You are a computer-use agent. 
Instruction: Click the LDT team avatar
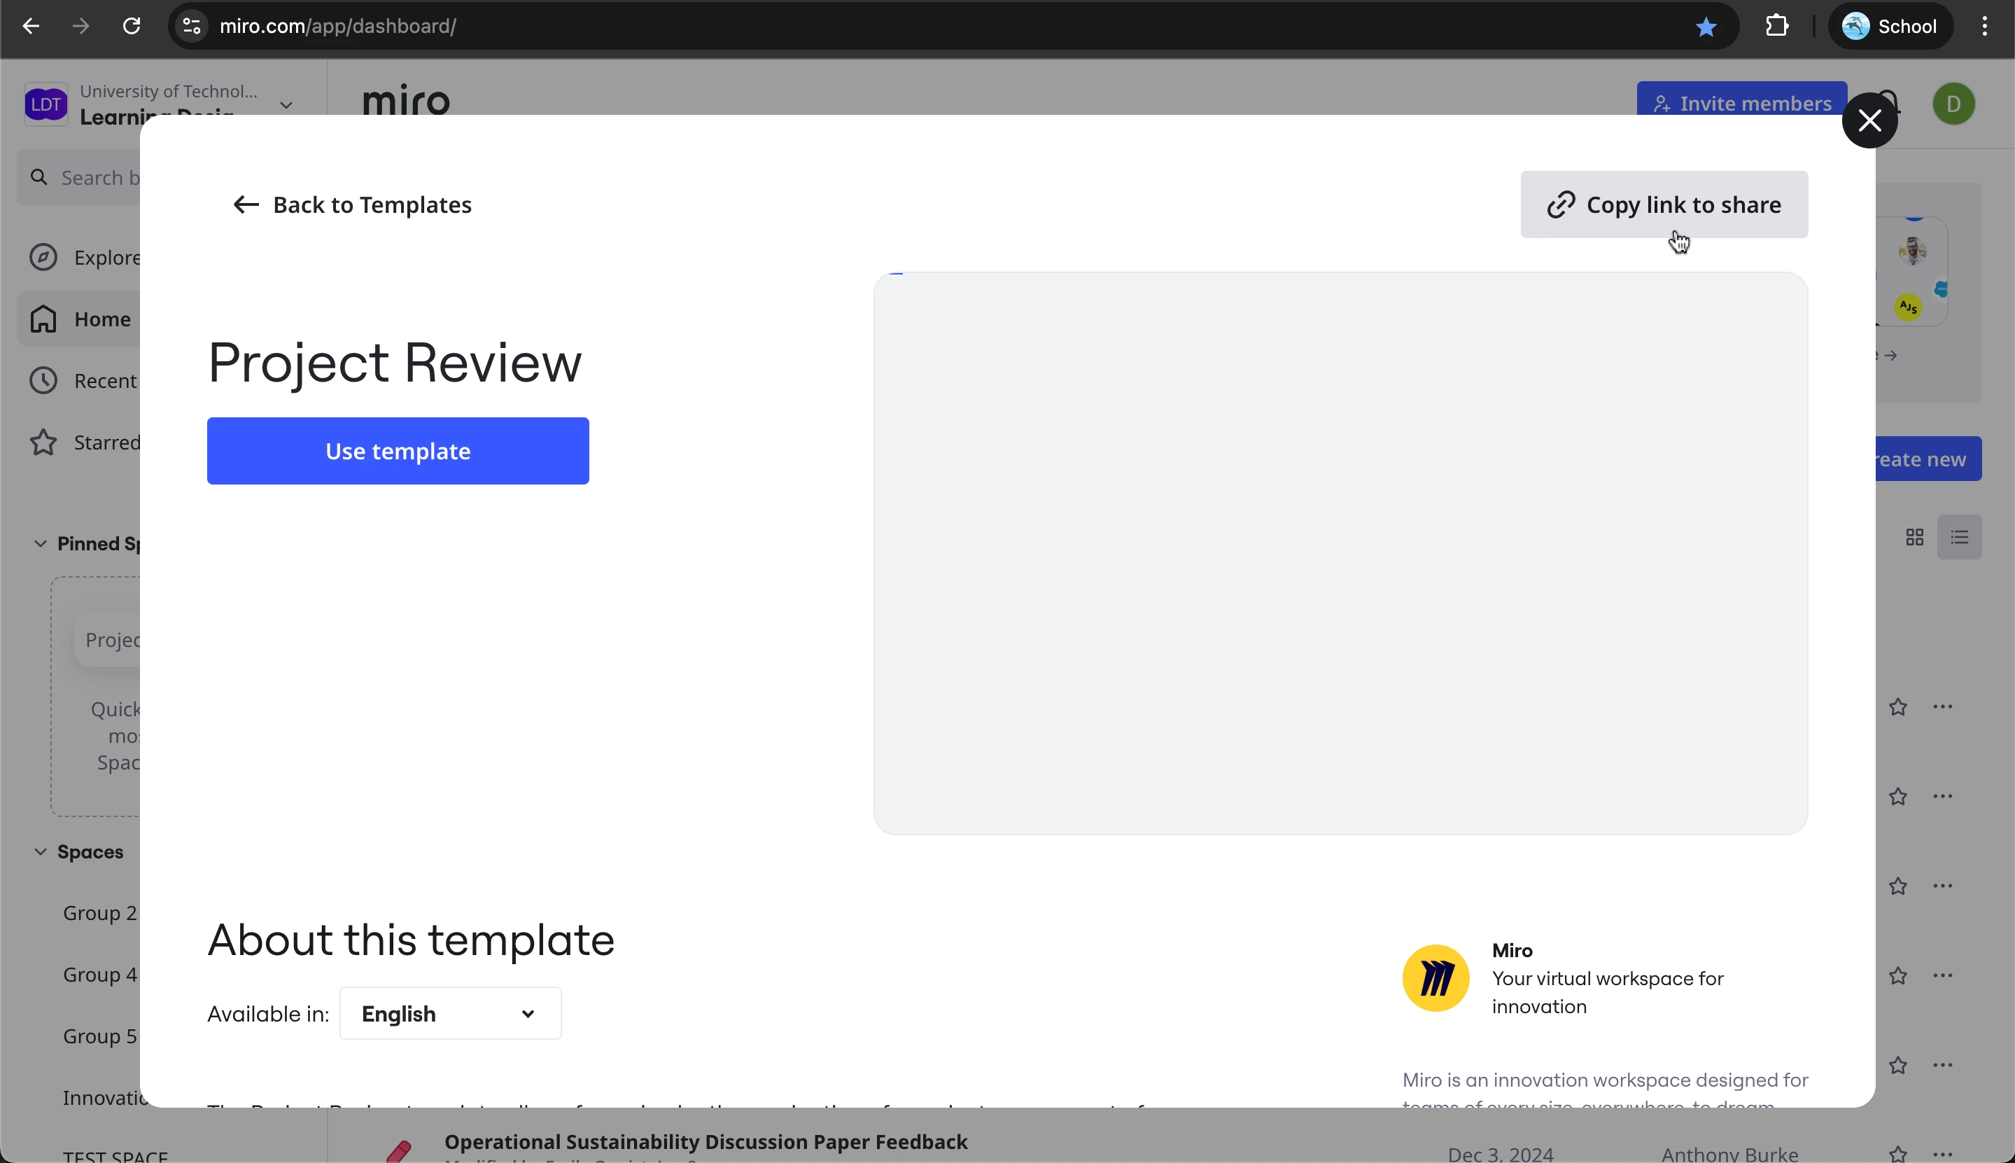pos(45,104)
